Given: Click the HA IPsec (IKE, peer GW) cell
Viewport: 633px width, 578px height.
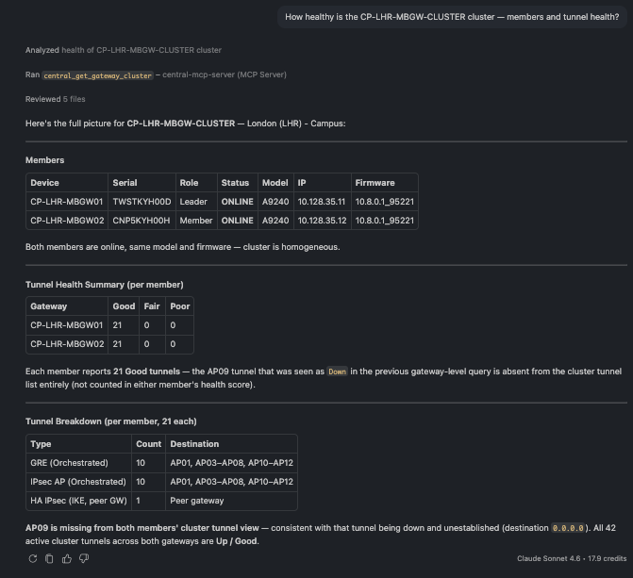Looking at the screenshot, I should click(x=78, y=501).
